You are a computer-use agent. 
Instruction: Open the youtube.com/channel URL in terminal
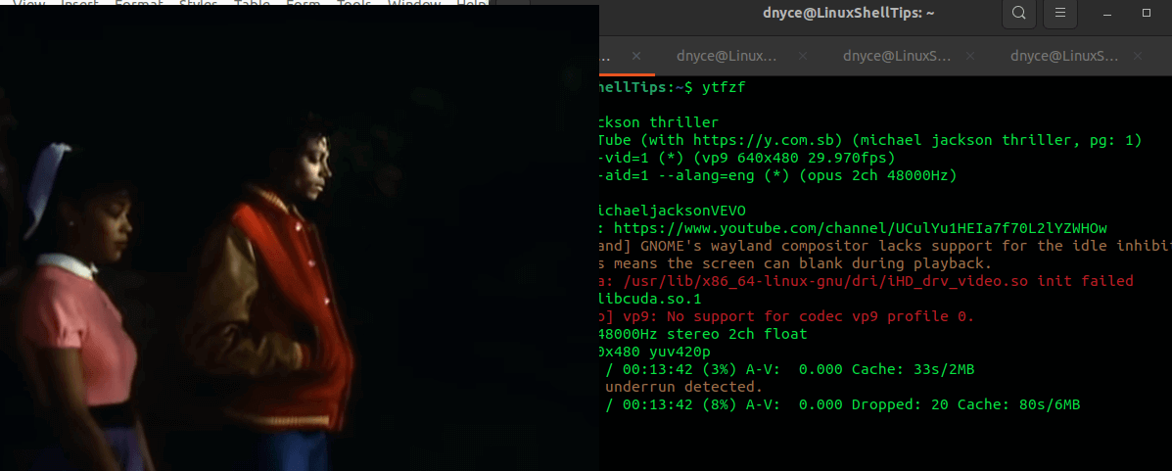tap(861, 228)
